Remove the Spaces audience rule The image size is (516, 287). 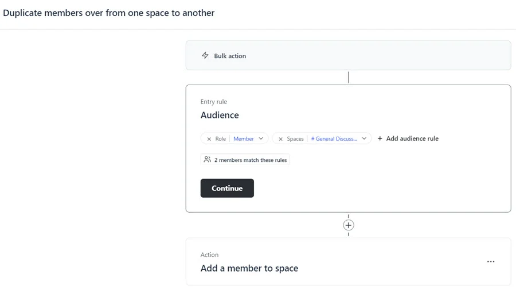click(280, 139)
